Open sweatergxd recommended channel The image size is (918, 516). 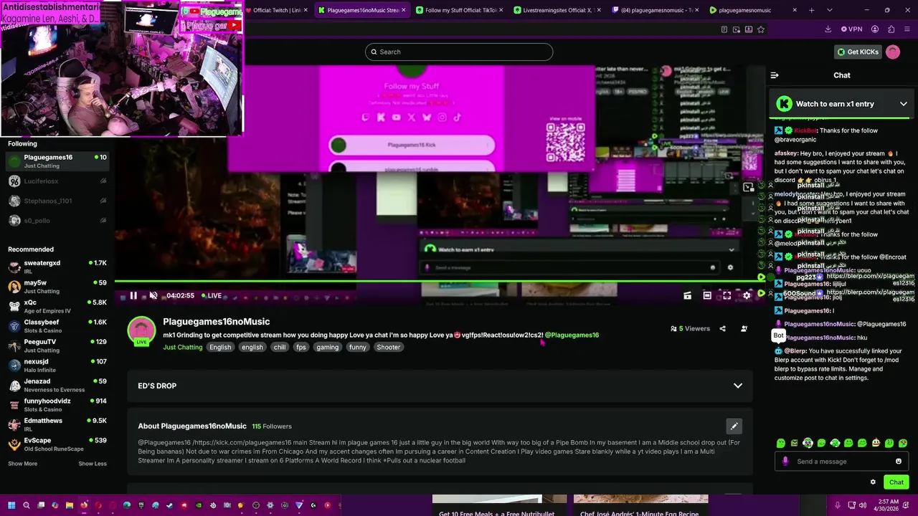(57, 267)
